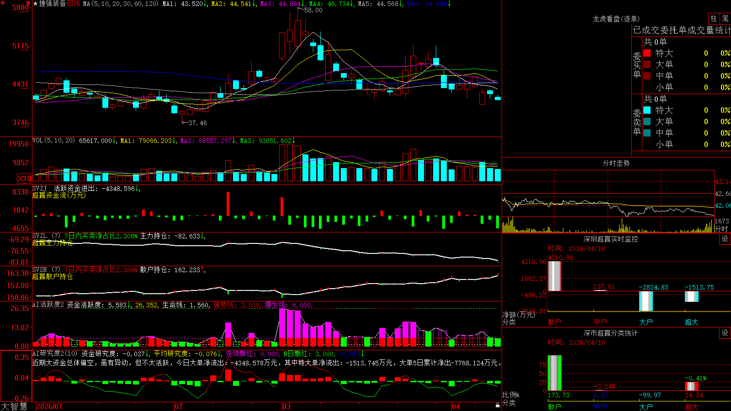Click the SVZJ indicator name
The image size is (731, 411).
click(x=39, y=188)
